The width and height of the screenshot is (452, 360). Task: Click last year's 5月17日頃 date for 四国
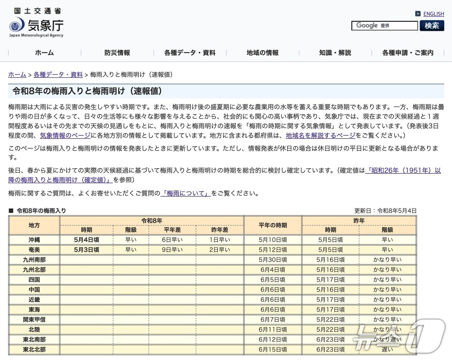[331, 280]
